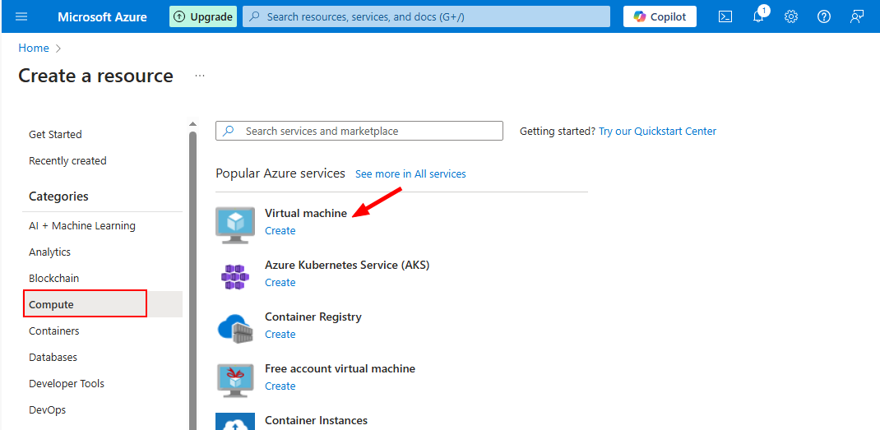Click Free account virtual machine title

pos(340,369)
